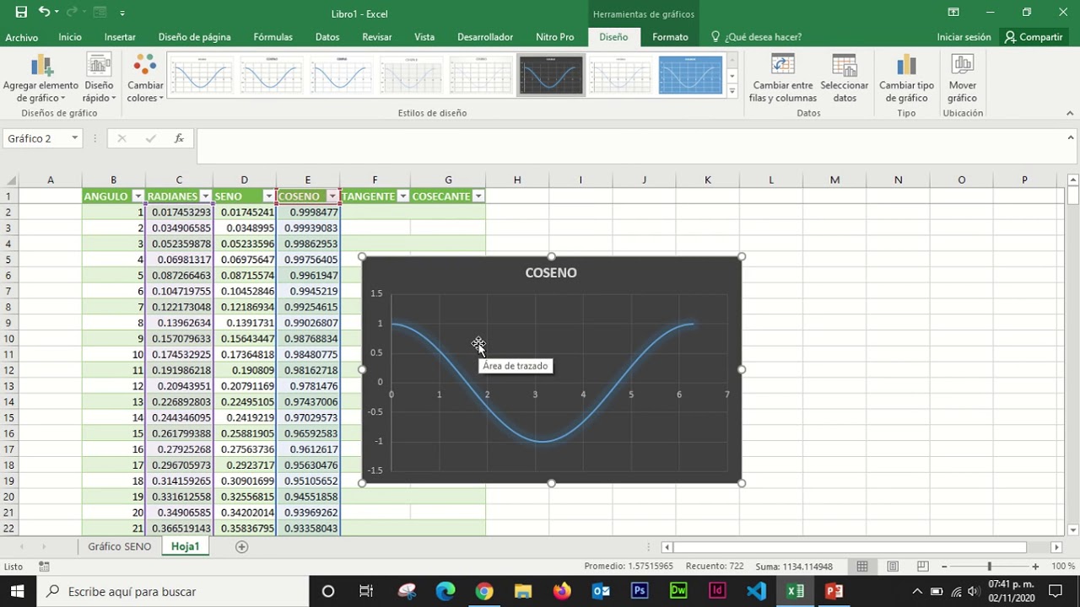
Task: Open the COSECANTE column filter dropdown
Action: tap(478, 196)
